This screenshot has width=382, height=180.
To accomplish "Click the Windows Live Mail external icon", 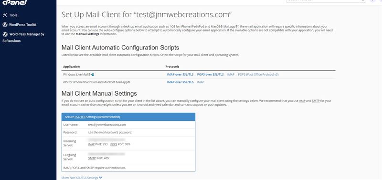I will (x=93, y=75).
